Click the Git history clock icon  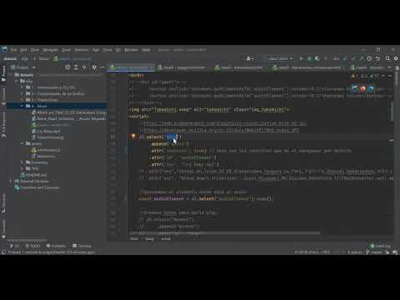click(x=369, y=58)
